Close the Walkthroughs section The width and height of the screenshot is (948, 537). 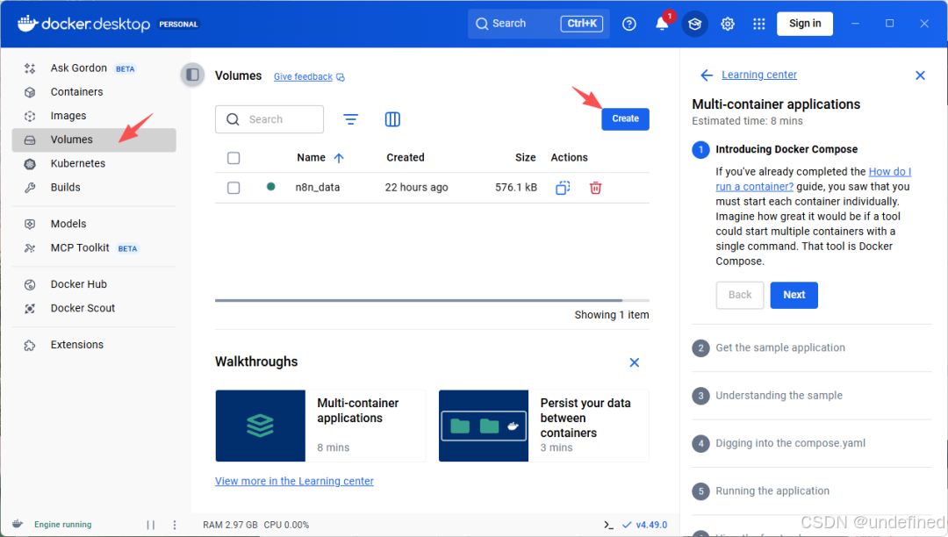[635, 362]
